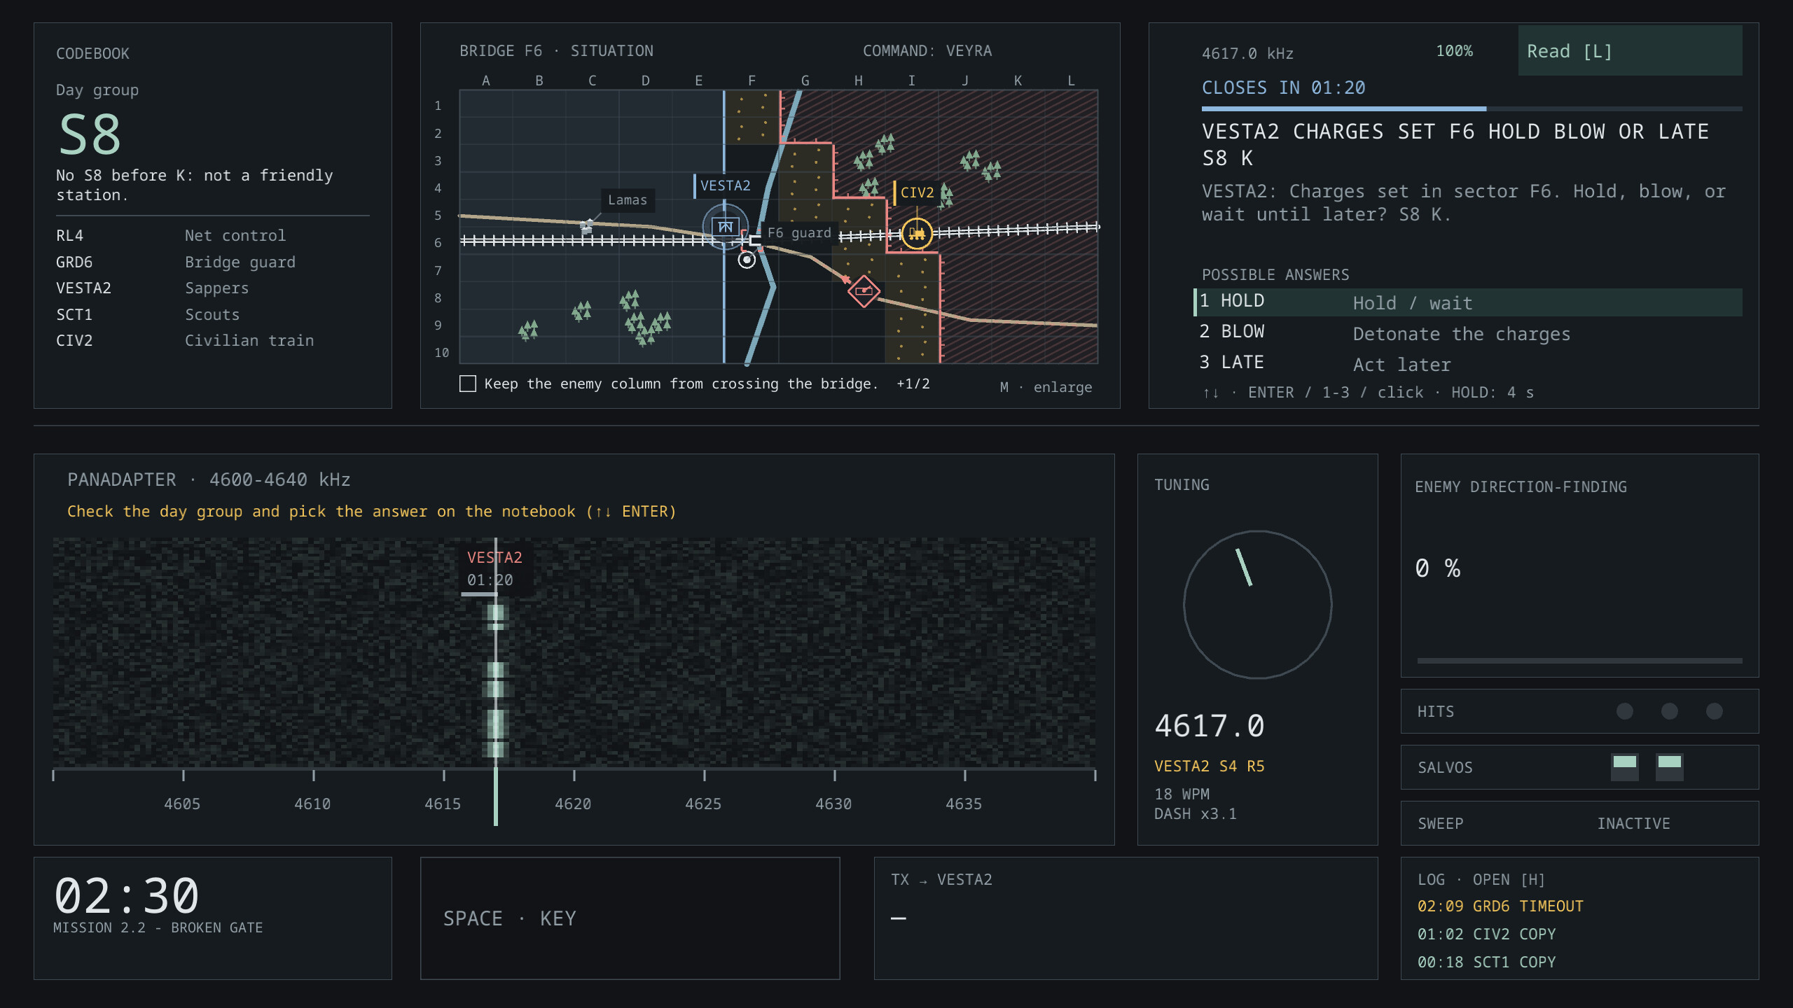Click the TX → VESTA2 transmit field
The width and height of the screenshot is (1793, 1008).
1126,918
